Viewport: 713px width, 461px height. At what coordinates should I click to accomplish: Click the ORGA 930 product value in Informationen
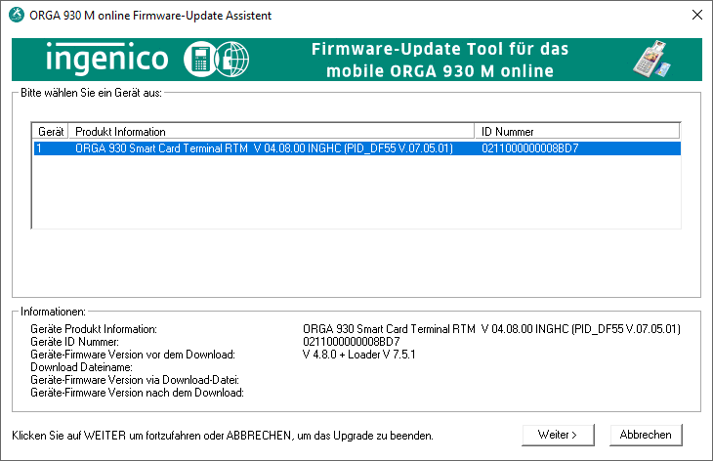(491, 329)
